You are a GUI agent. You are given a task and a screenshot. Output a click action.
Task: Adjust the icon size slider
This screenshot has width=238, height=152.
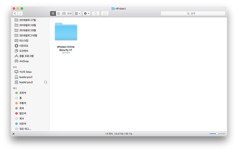click(x=217, y=133)
